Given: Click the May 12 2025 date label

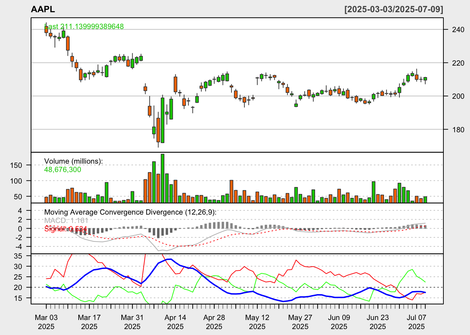Looking at the screenshot, I should coord(257,322).
